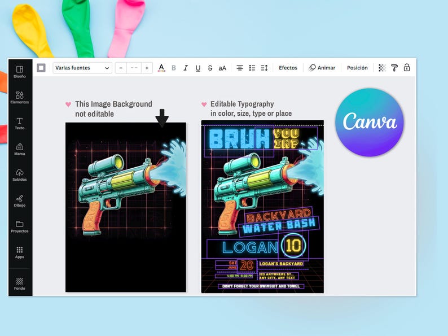The image size is (448, 336).
Task: Change text alignment
Action: click(240, 68)
